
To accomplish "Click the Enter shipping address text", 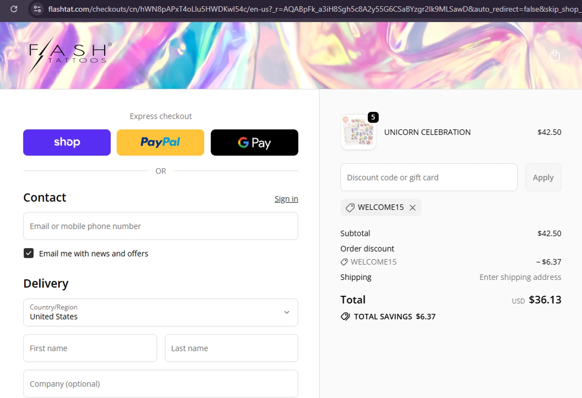I will 520,277.
